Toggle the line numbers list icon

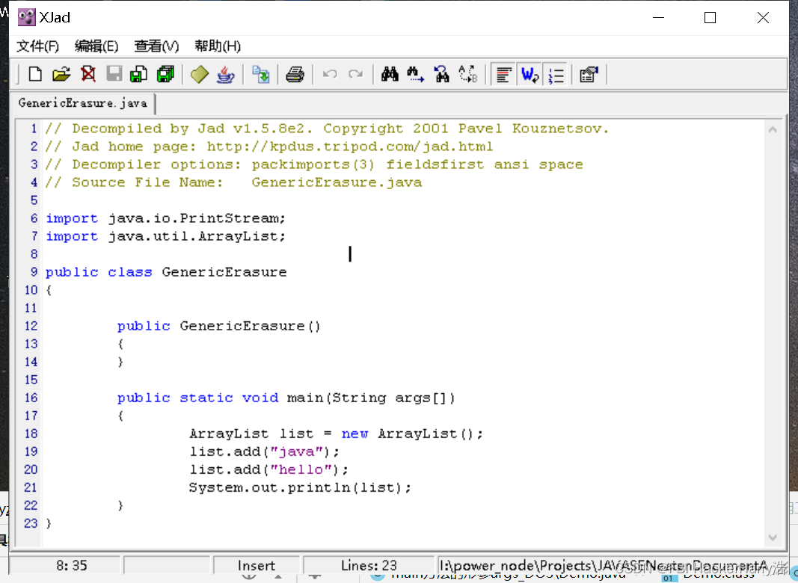coord(556,75)
